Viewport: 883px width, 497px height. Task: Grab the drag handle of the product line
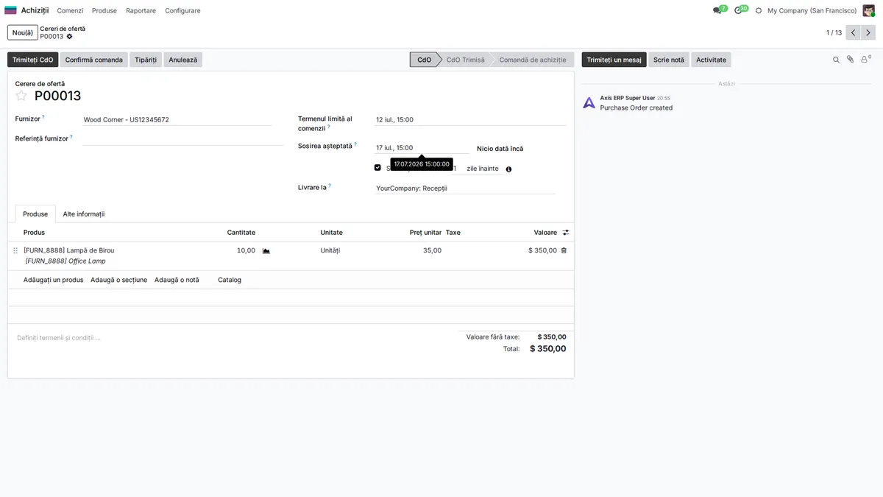pos(15,250)
